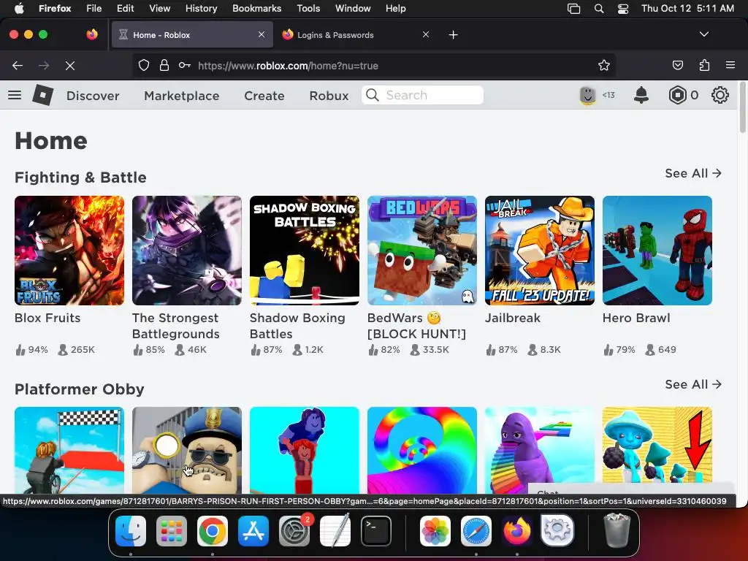The width and height of the screenshot is (748, 561).
Task: See All Platformer Obby games
Action: point(693,384)
